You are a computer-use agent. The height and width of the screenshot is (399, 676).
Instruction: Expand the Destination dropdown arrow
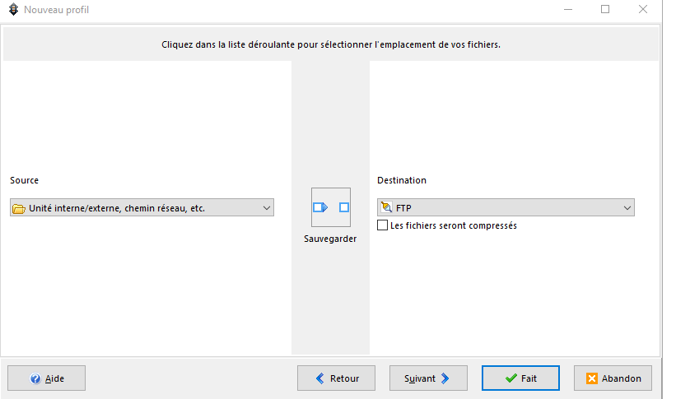click(627, 208)
